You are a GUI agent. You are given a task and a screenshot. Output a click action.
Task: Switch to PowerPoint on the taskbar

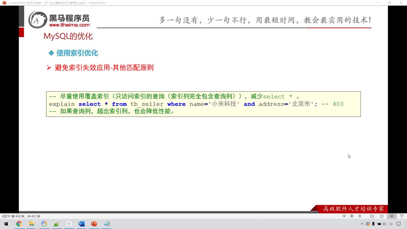(94, 224)
